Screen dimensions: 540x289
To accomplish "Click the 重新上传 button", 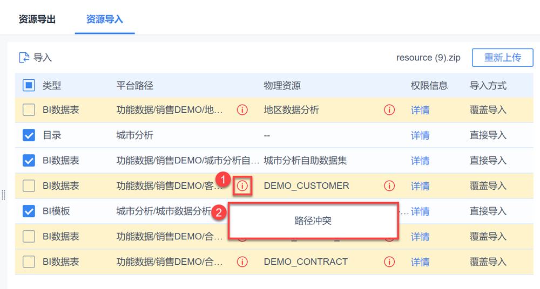I will 502,58.
